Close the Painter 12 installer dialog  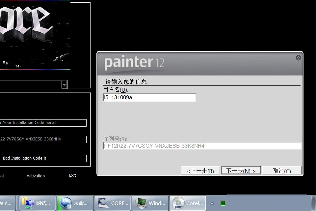pyautogui.click(x=299, y=58)
